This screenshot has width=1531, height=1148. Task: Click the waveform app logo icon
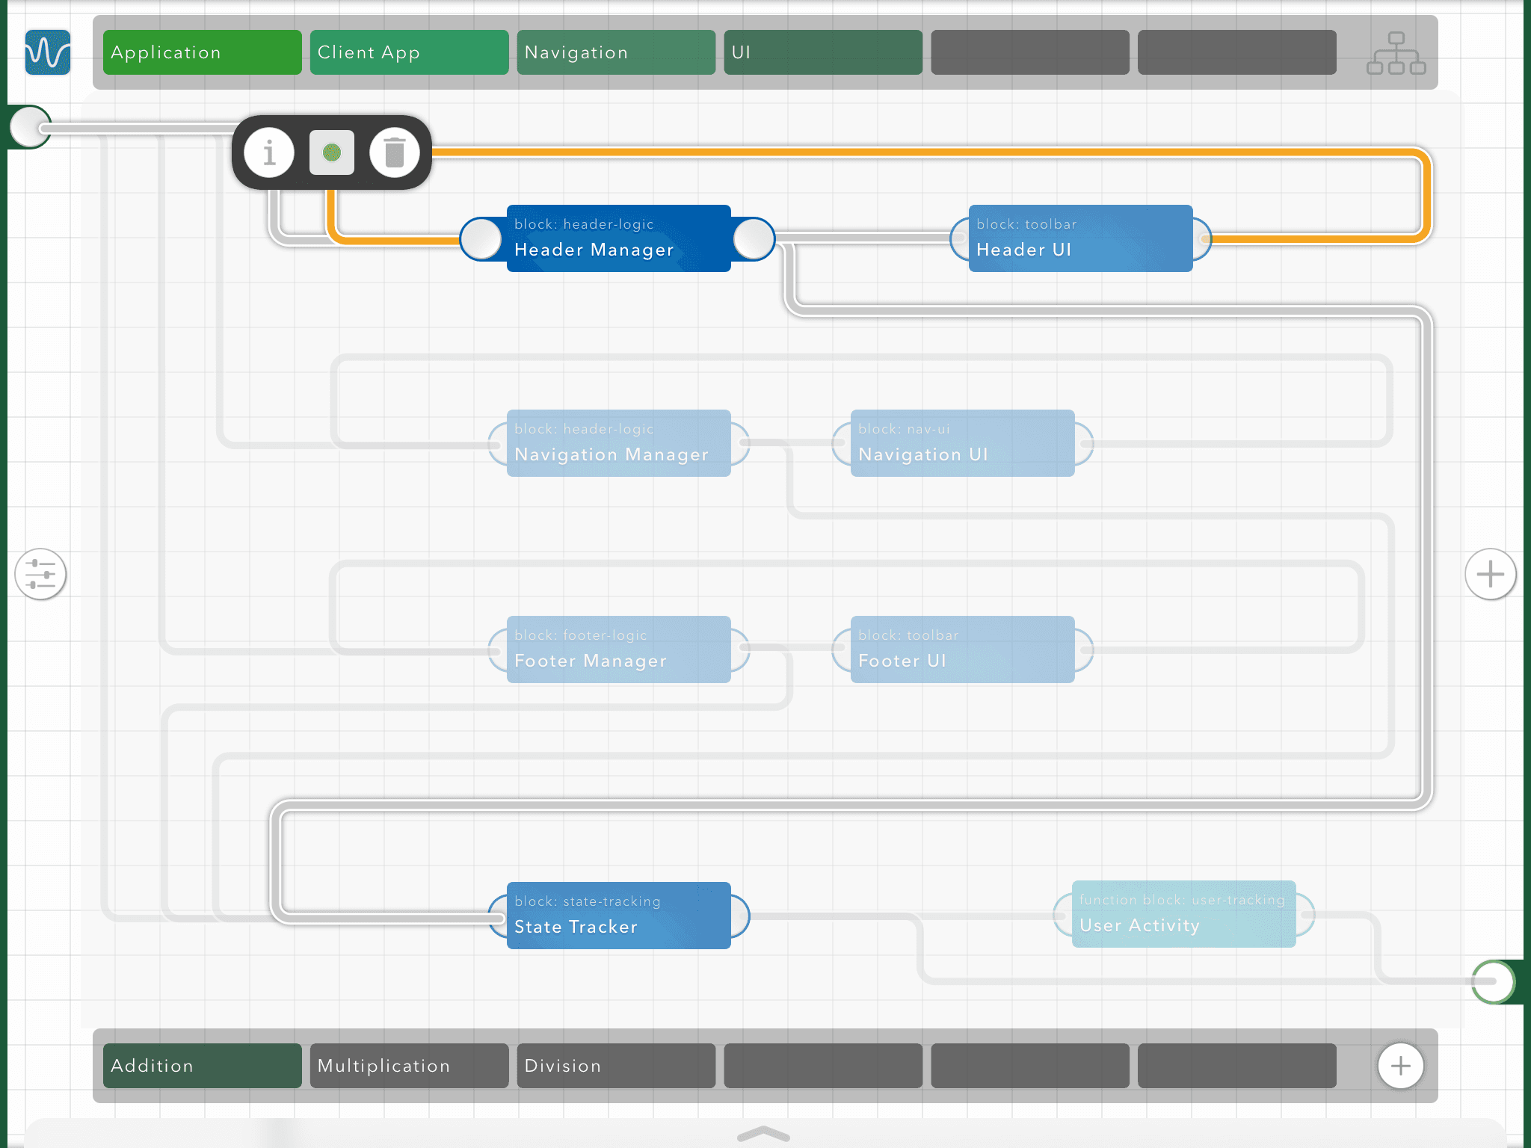pos(48,52)
